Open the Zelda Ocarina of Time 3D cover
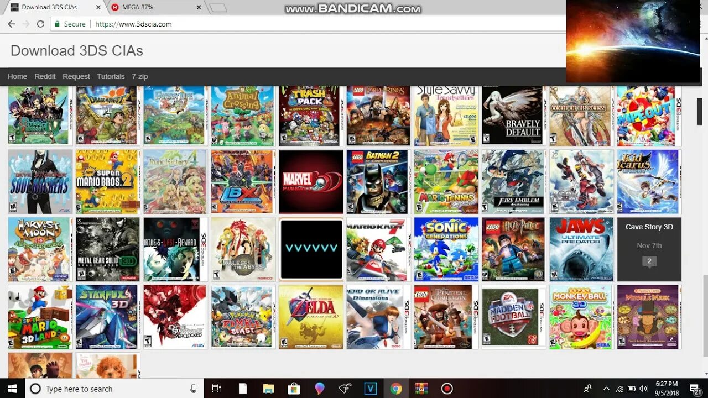The width and height of the screenshot is (708, 398). 311,317
